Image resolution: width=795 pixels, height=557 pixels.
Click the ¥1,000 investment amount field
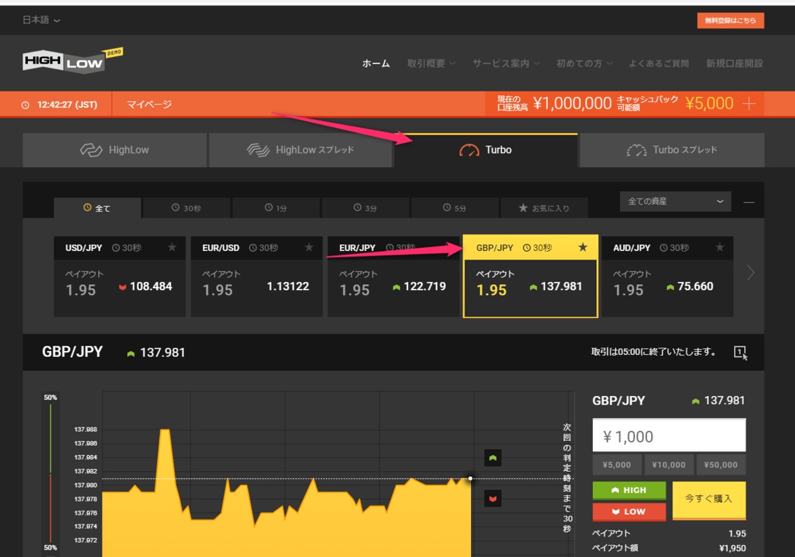(x=669, y=435)
